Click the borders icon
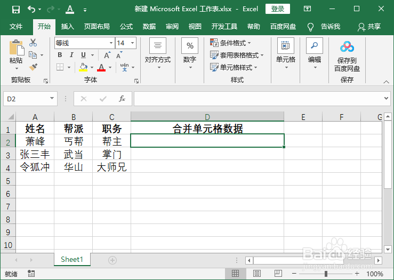The image size is (394, 280). tap(60, 67)
